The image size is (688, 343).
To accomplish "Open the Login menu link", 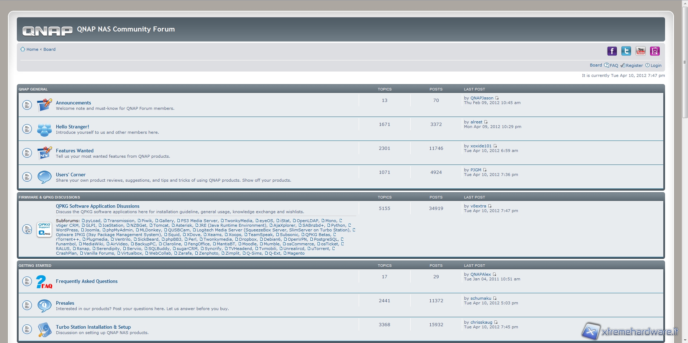I will pyautogui.click(x=656, y=65).
